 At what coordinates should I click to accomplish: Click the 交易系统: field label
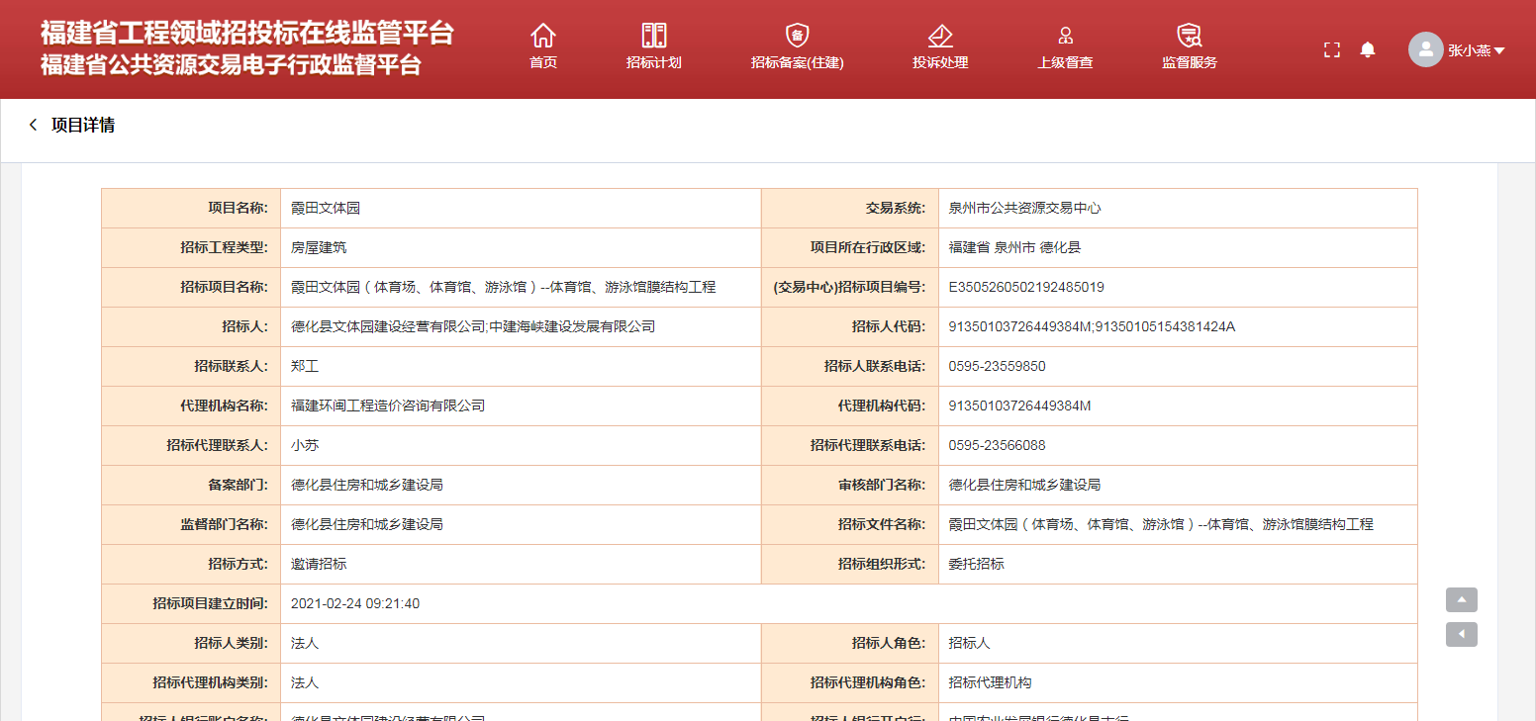(896, 208)
